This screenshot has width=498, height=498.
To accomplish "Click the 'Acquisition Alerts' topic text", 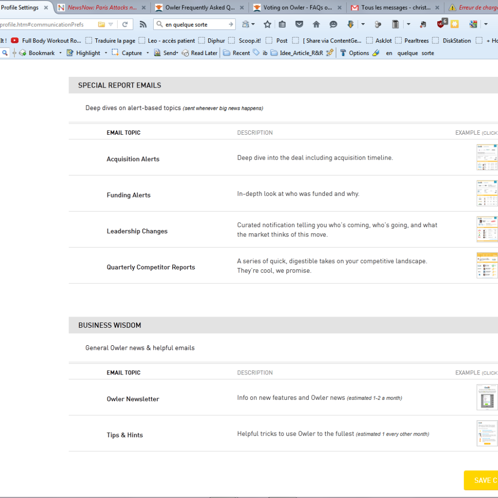I will (133, 159).
